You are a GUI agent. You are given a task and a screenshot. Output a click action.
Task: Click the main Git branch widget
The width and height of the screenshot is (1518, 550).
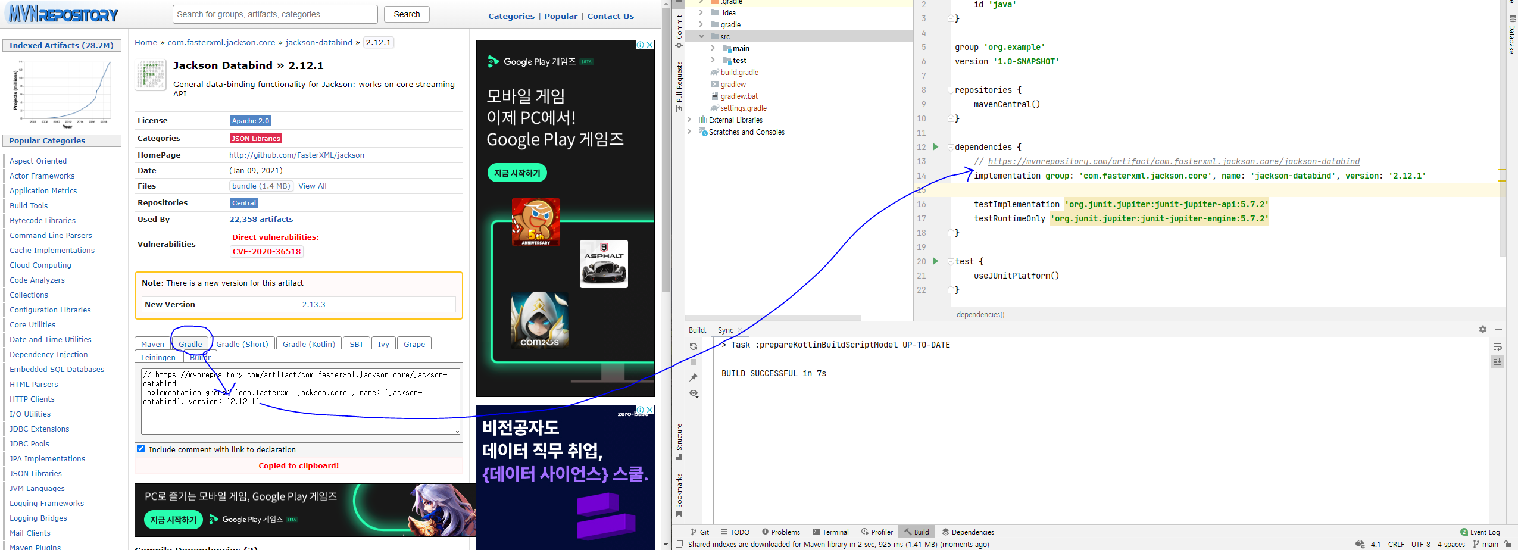1486,544
